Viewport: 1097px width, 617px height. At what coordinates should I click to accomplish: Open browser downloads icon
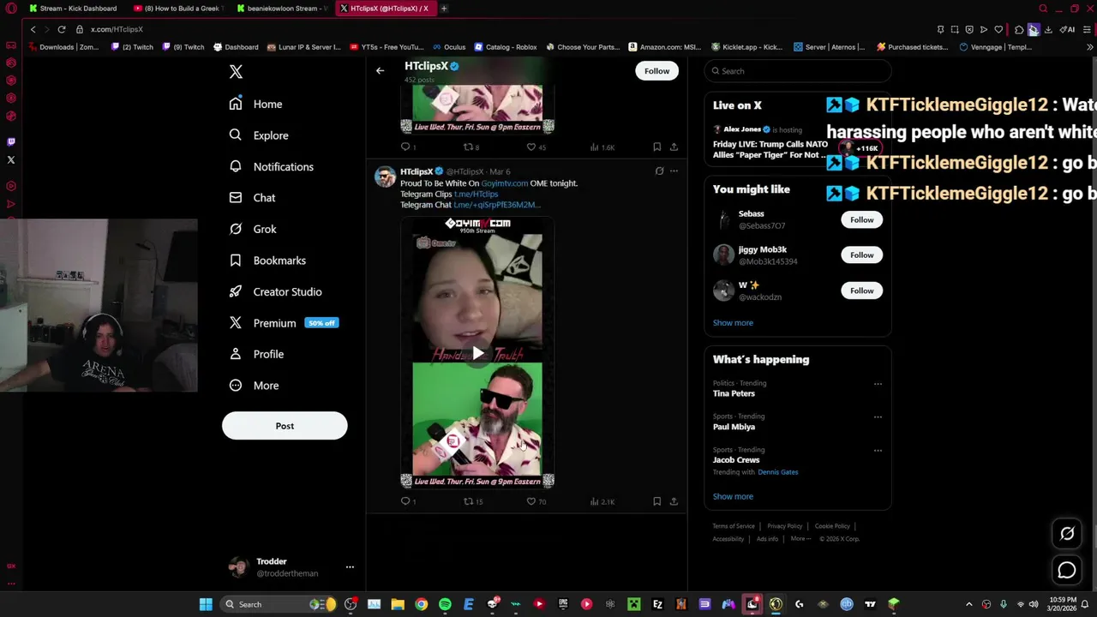pyautogui.click(x=1047, y=29)
